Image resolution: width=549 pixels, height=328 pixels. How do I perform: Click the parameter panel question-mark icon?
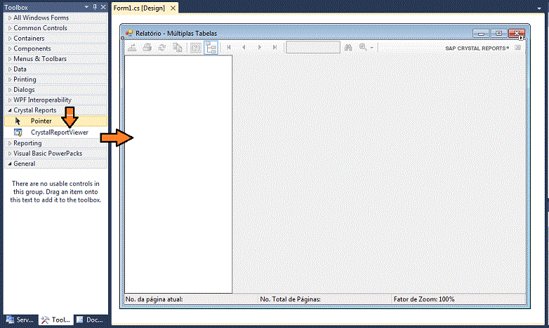(x=195, y=48)
